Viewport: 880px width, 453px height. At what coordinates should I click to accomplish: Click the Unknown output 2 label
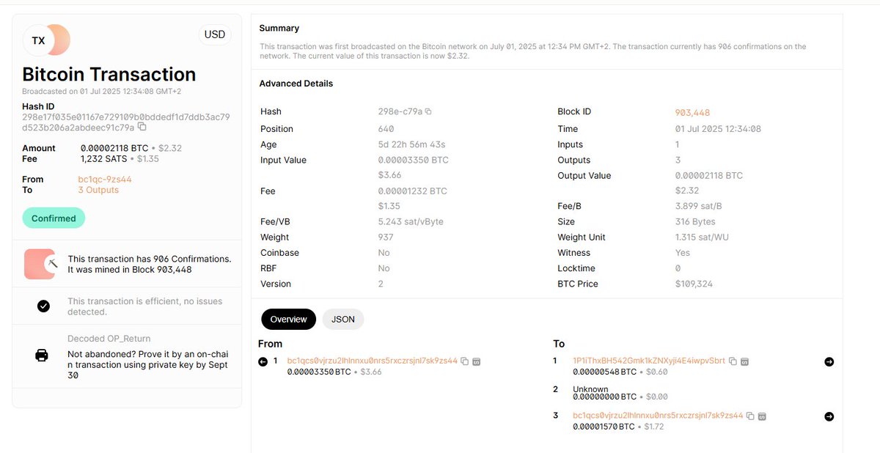tap(590, 389)
